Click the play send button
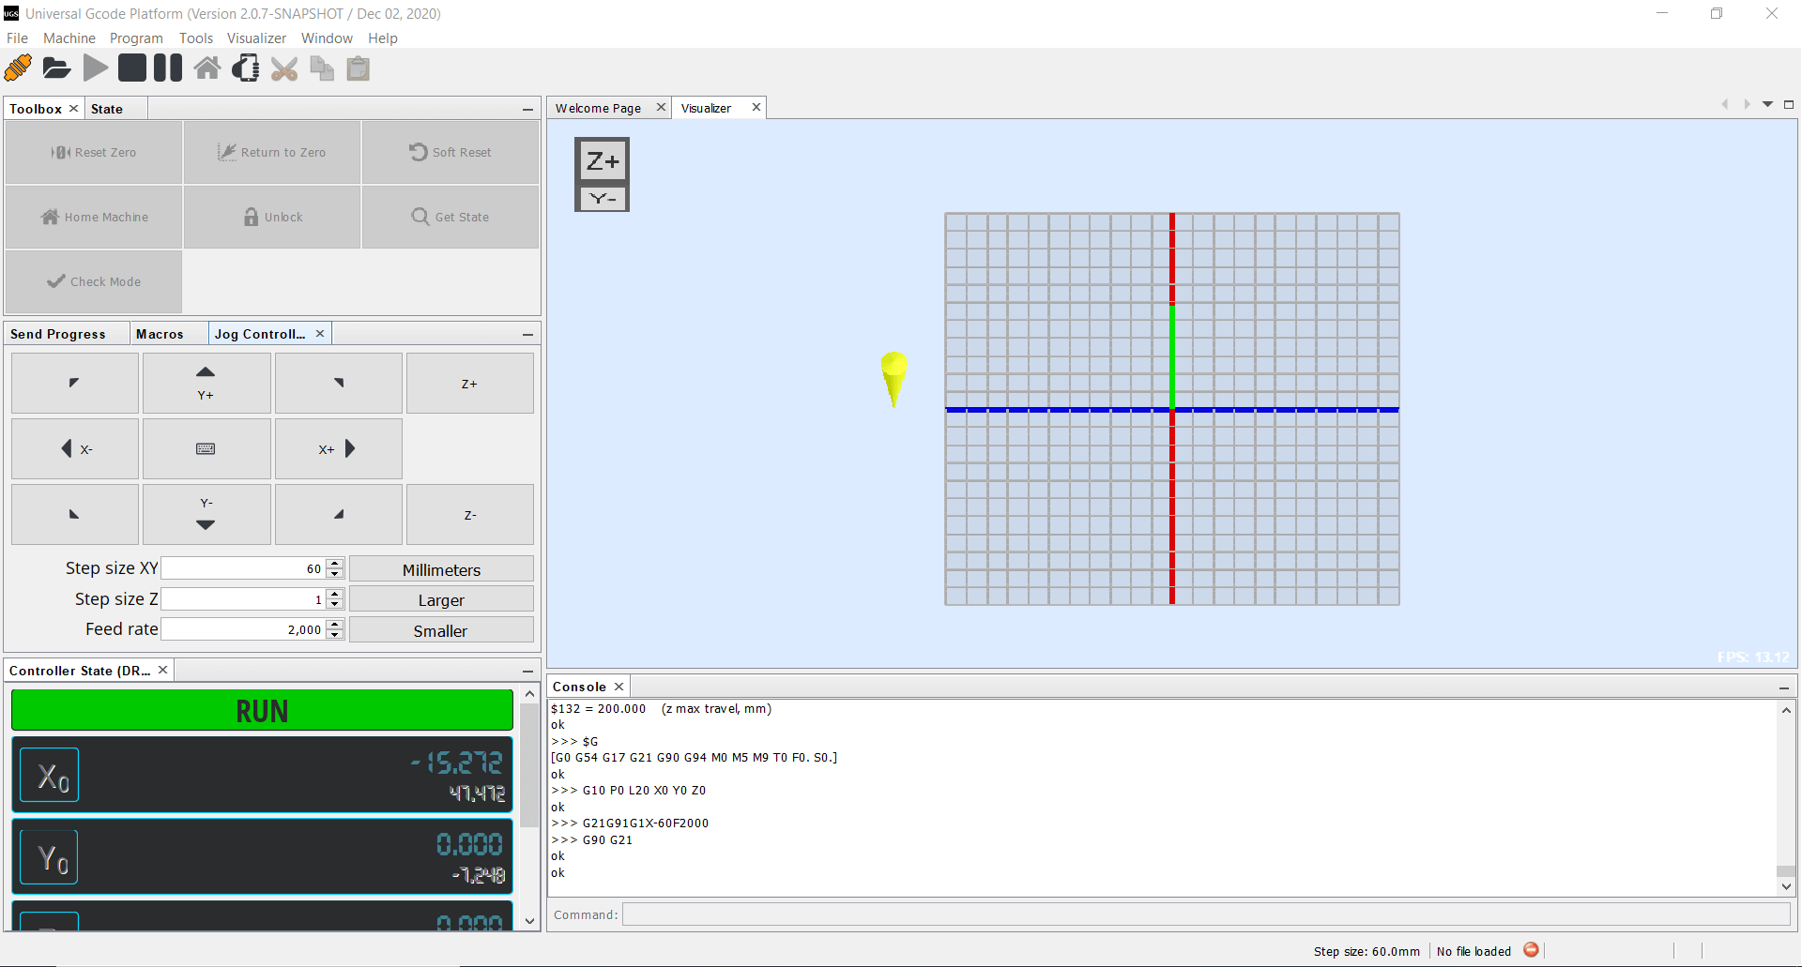This screenshot has height=967, width=1802. click(95, 68)
